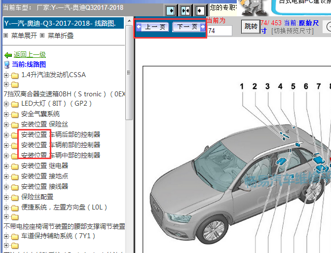Click the 当前:线路图 computer icon
This screenshot has width=331, height=253.
[7, 65]
